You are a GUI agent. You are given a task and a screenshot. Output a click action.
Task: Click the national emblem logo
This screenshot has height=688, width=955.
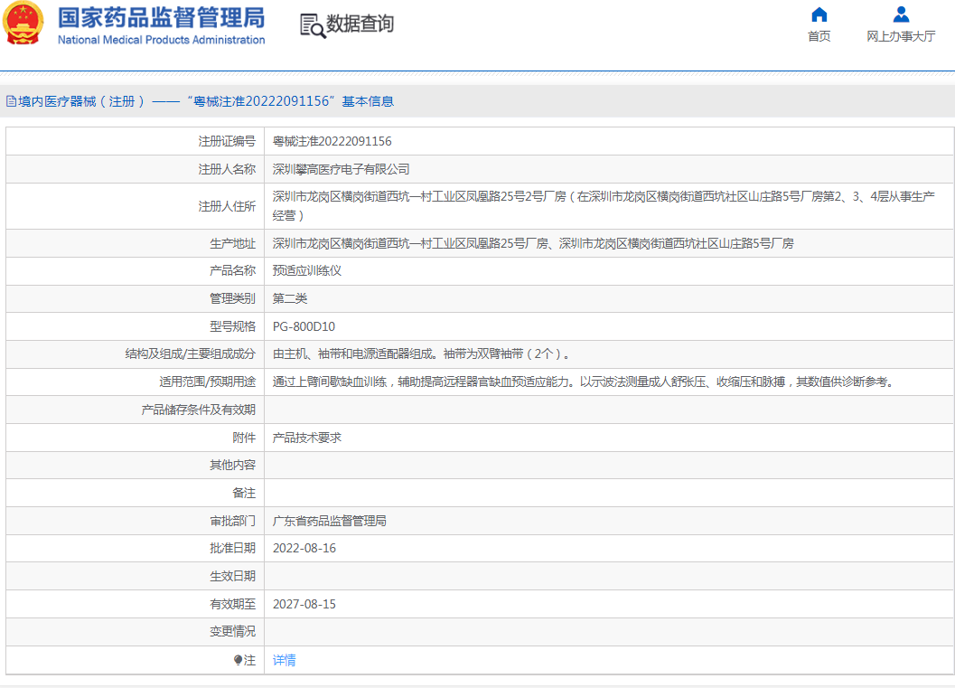pos(23,24)
